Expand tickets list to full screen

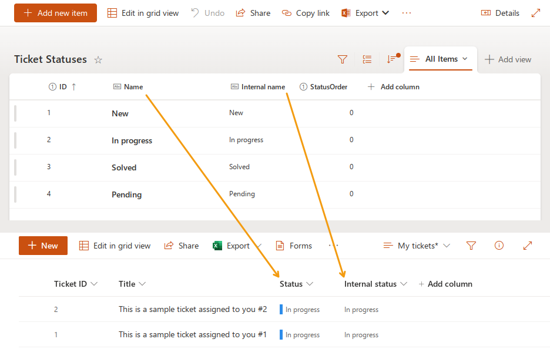pyautogui.click(x=528, y=246)
